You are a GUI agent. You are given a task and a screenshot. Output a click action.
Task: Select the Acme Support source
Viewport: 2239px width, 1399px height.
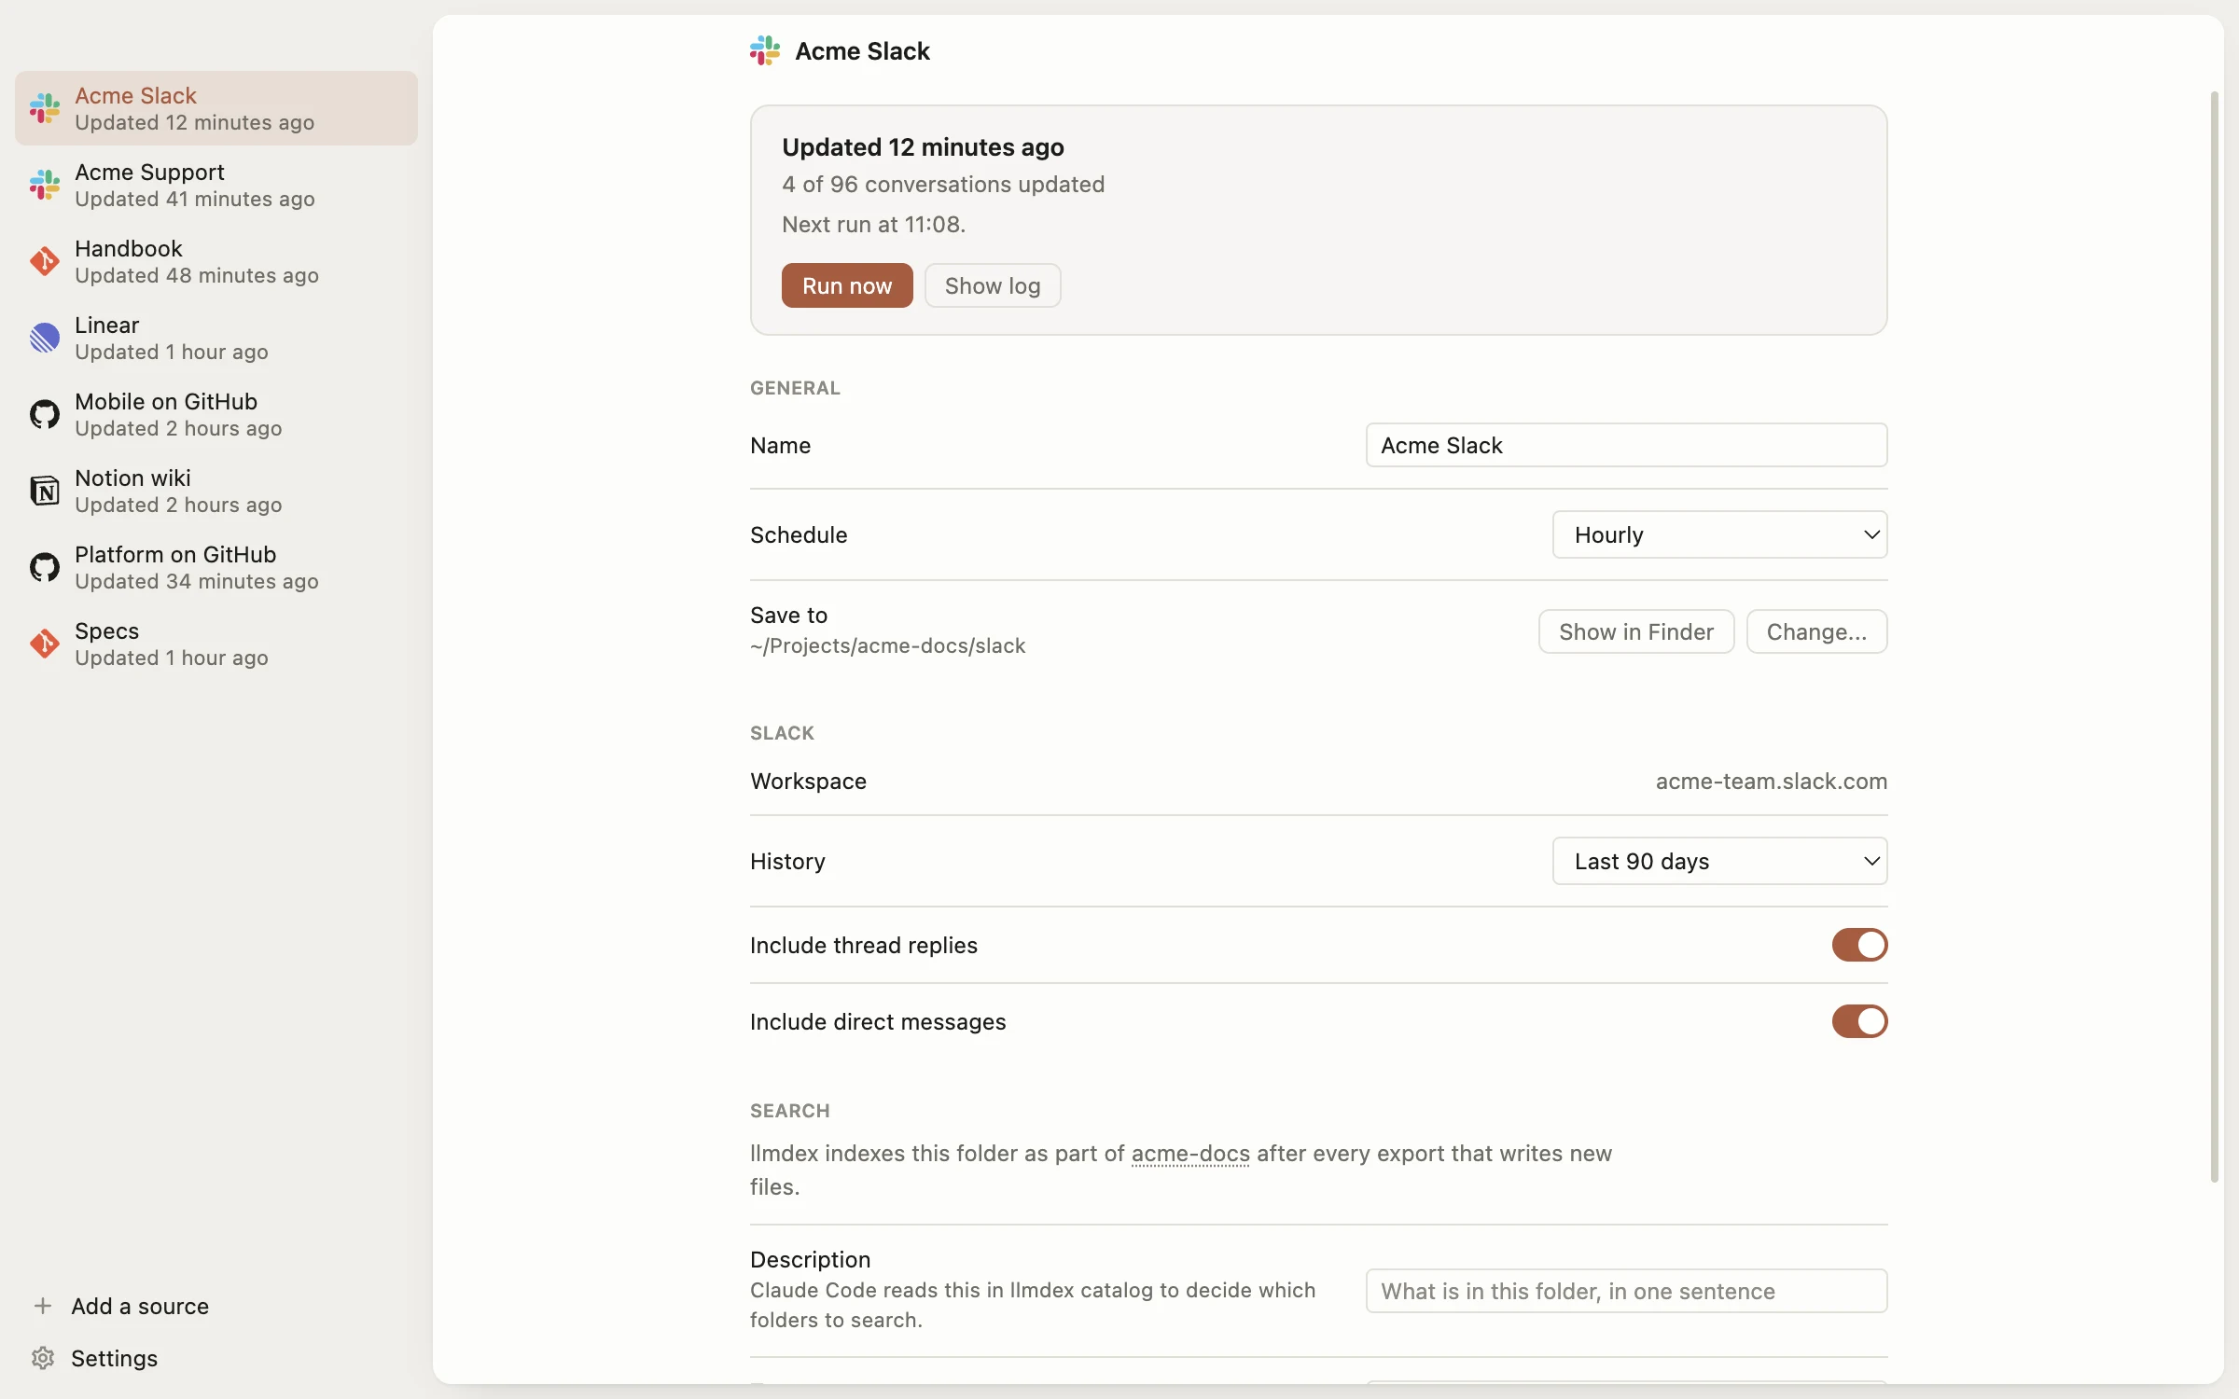[x=216, y=185]
